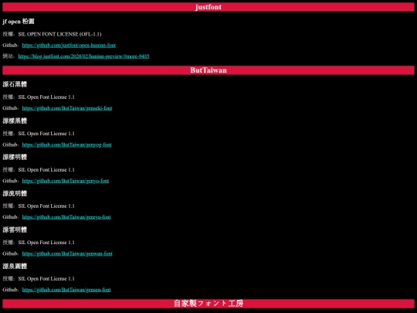Open the ButTaiwan genwan-font GitHub link
Image resolution: width=417 pixels, height=313 pixels.
[x=67, y=253]
